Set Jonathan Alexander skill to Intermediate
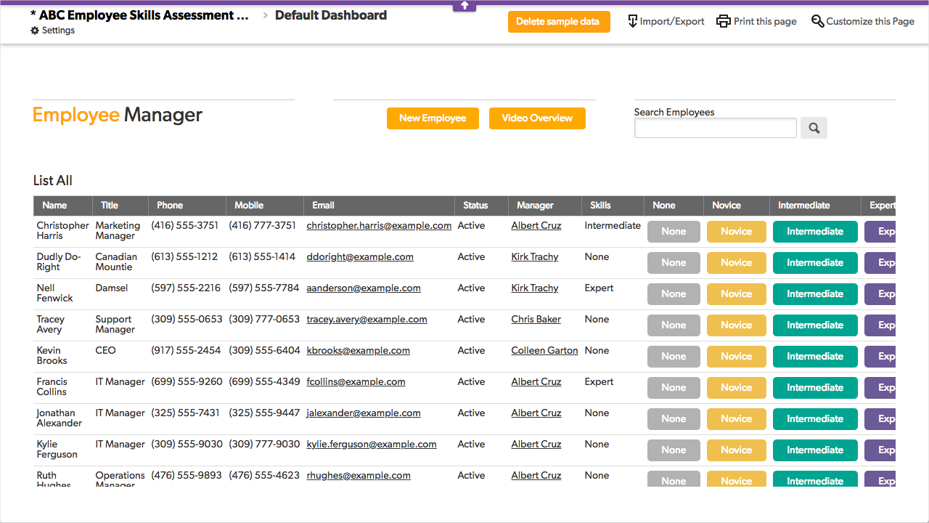This screenshot has height=523, width=929. pos(815,419)
